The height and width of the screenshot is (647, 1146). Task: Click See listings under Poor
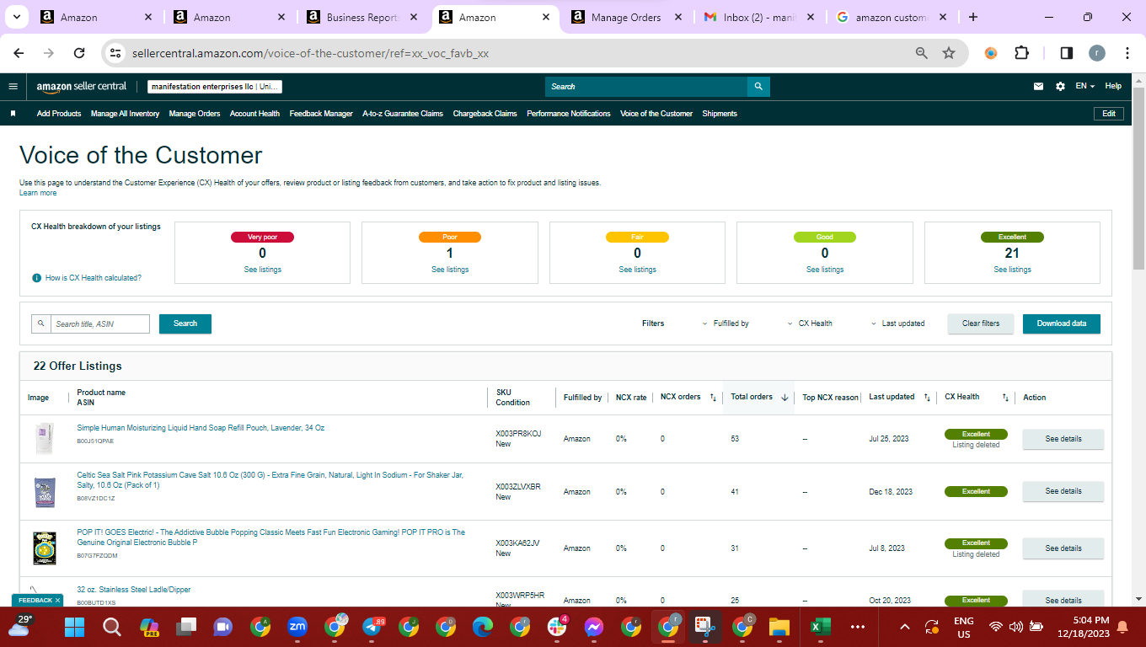click(450, 270)
